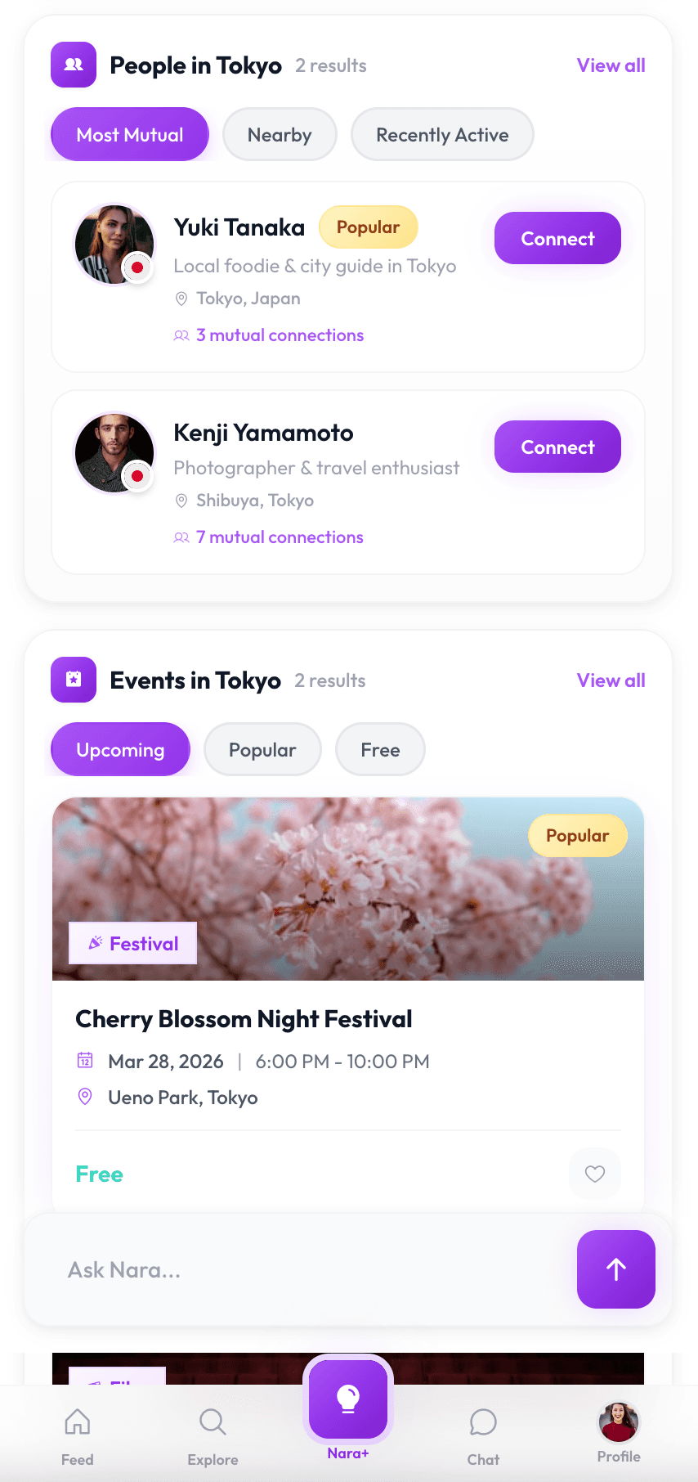Click the location pin beside 'Ueno Park, Tokyo'
This screenshot has width=698, height=1482.
point(85,1097)
